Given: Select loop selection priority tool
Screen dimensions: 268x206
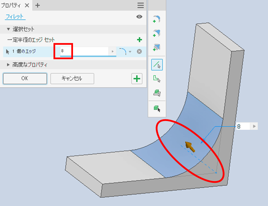Looking at the screenshot, I should (x=157, y=79).
